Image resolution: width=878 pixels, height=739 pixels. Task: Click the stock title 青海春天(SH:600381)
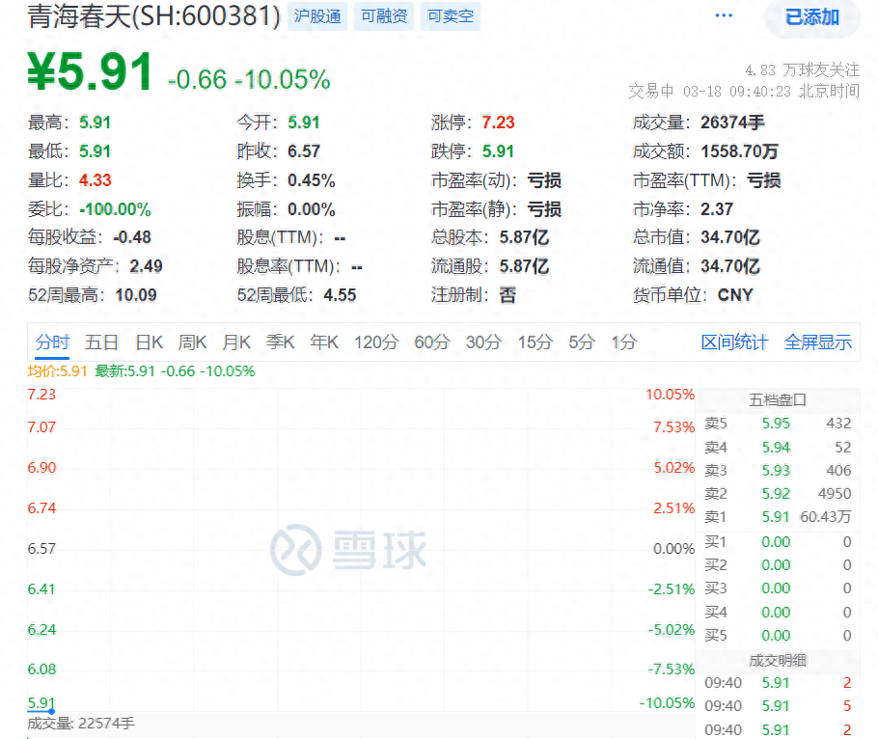[154, 15]
